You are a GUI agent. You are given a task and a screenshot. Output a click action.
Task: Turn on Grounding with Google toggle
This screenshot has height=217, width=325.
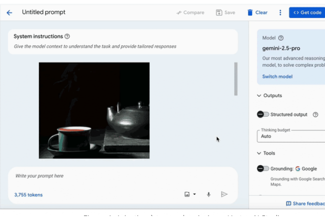point(263,168)
